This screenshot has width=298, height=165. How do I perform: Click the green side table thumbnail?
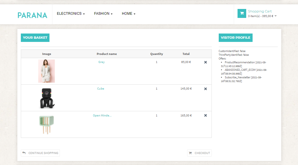(x=47, y=125)
